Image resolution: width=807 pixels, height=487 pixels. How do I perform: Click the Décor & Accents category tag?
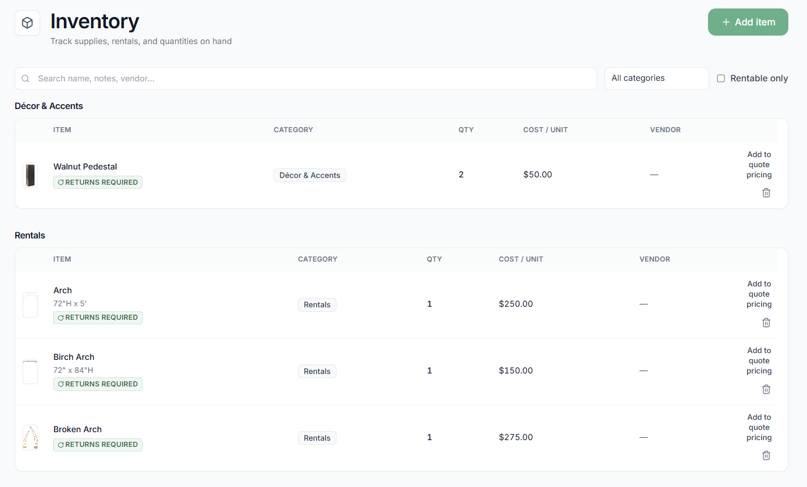click(x=310, y=175)
